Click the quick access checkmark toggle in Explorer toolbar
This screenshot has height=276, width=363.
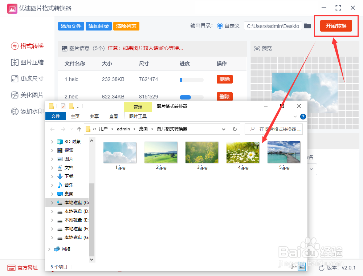point(62,106)
